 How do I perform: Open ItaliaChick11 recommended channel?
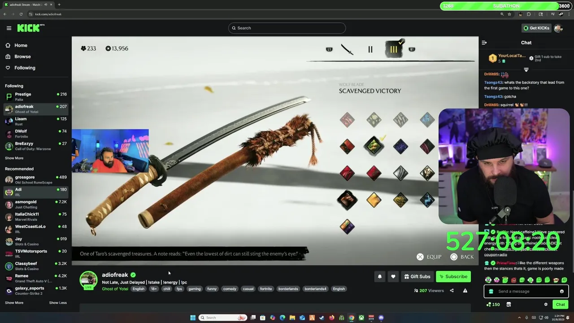(x=36, y=217)
